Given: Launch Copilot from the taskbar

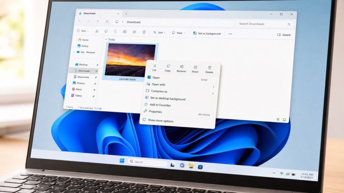Looking at the screenshot, I should [x=182, y=165].
